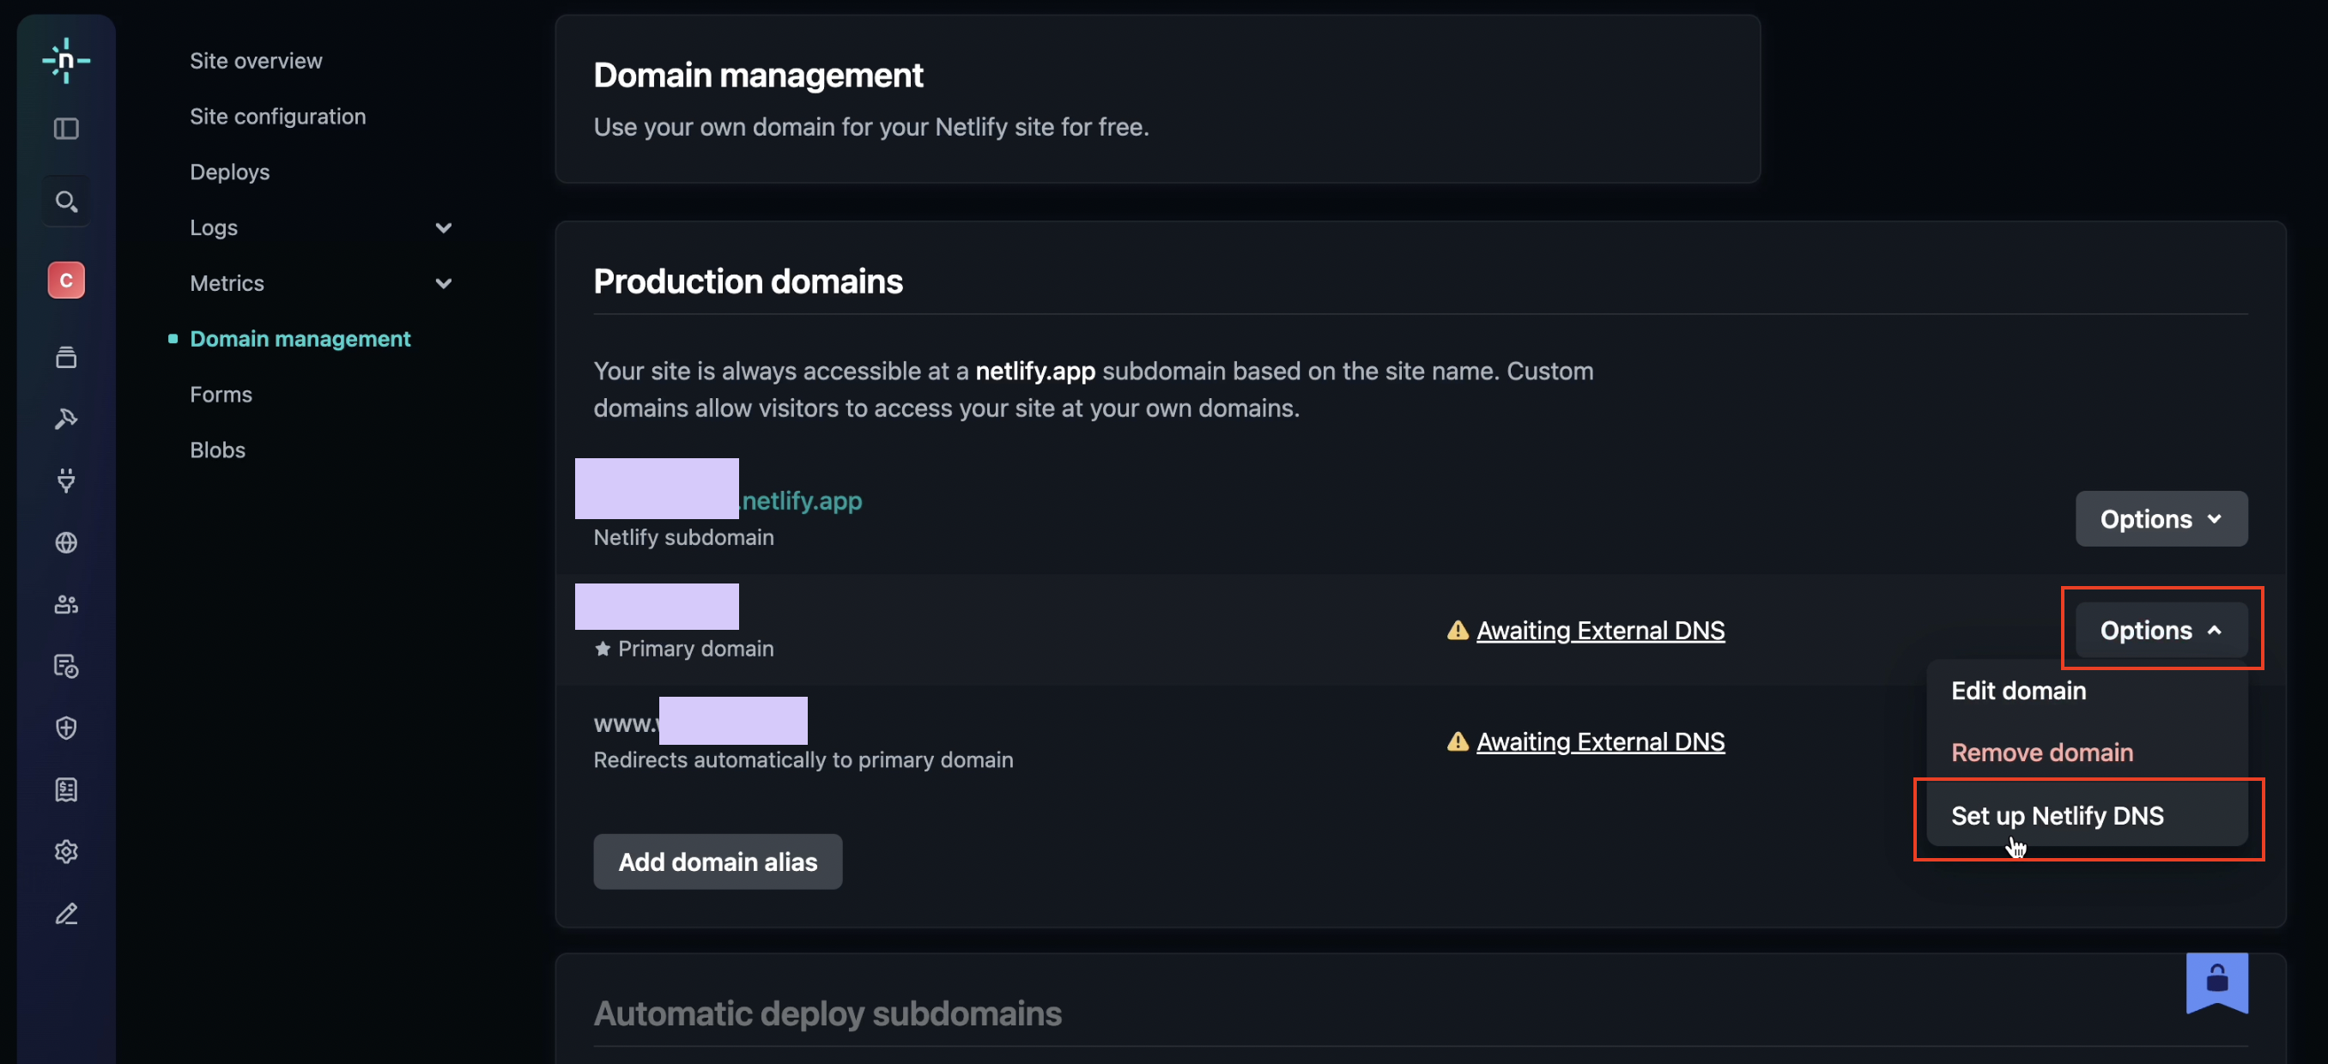Click the blue lock badge icon
The image size is (2328, 1064).
click(x=2216, y=982)
